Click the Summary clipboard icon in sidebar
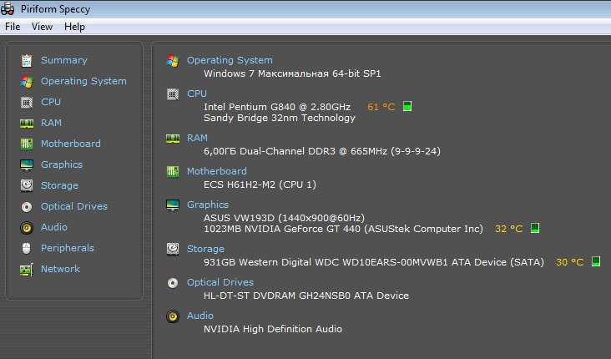Viewport: 611px width, 359px height. [27, 60]
